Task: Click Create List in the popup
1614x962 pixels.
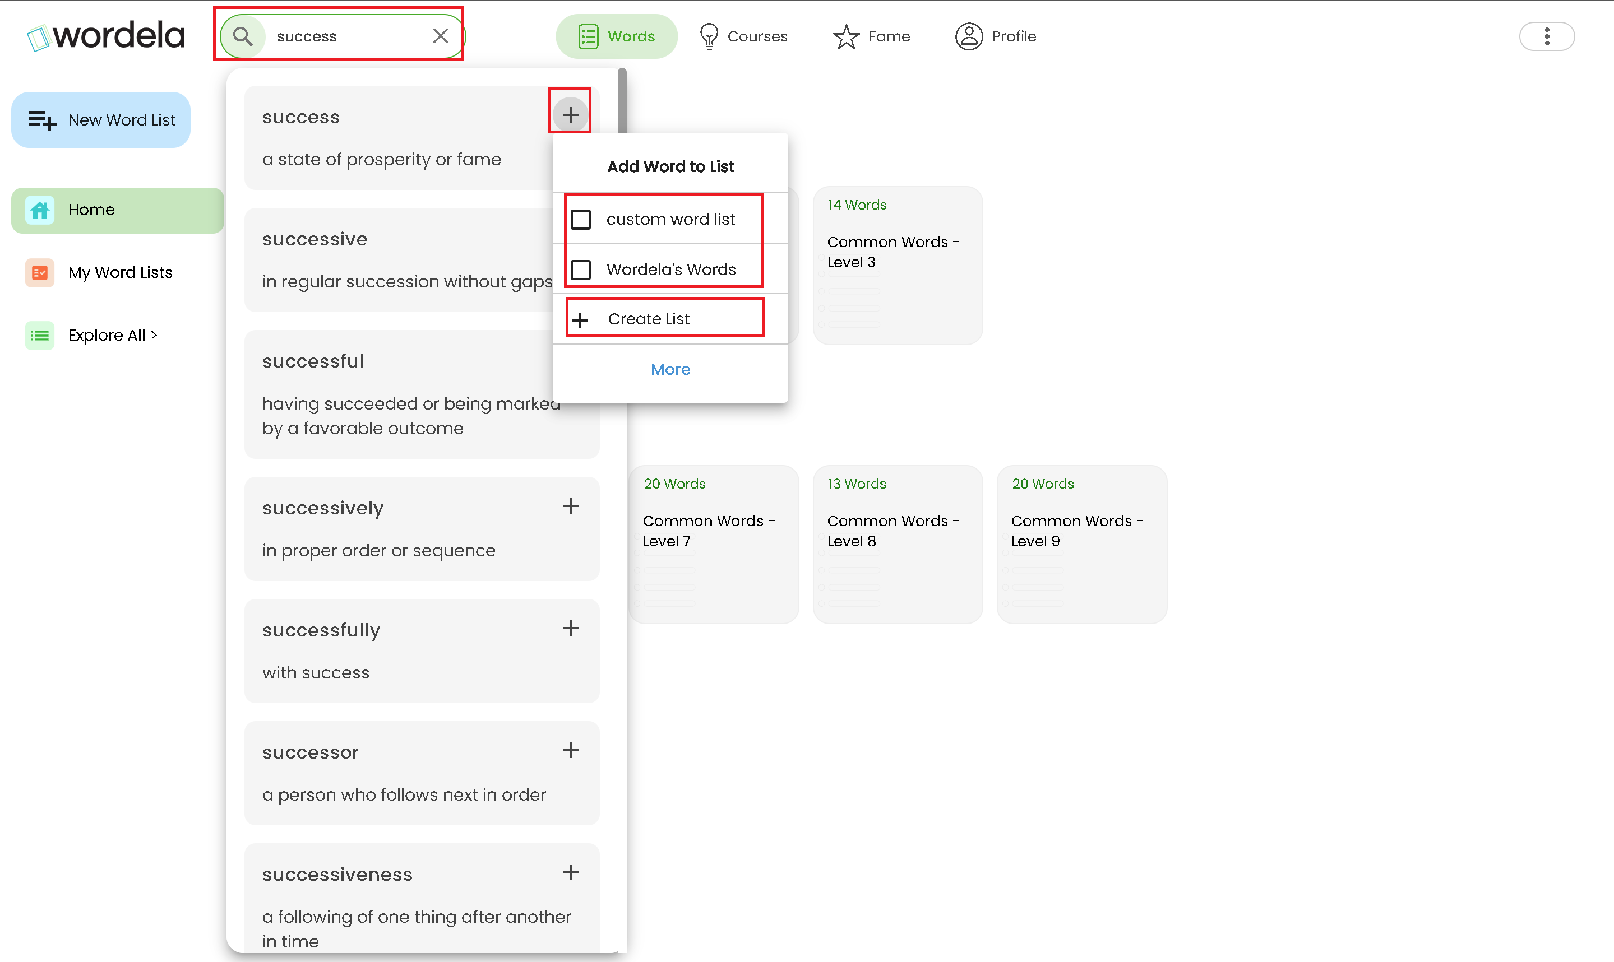Action: point(649,319)
